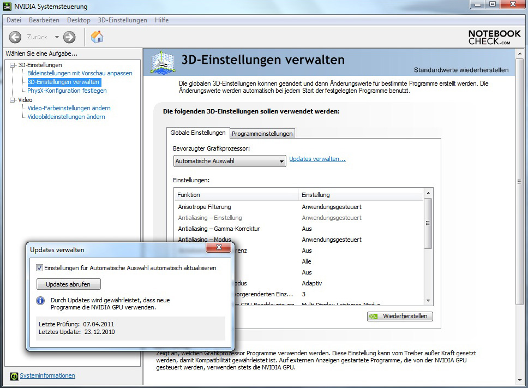This screenshot has height=388, width=528.
Task: Click the Wiederherstellen button
Action: 400,317
